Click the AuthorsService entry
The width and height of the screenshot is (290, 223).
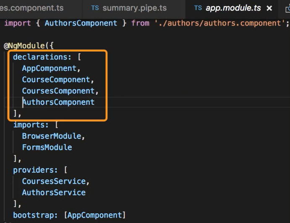pos(54,193)
